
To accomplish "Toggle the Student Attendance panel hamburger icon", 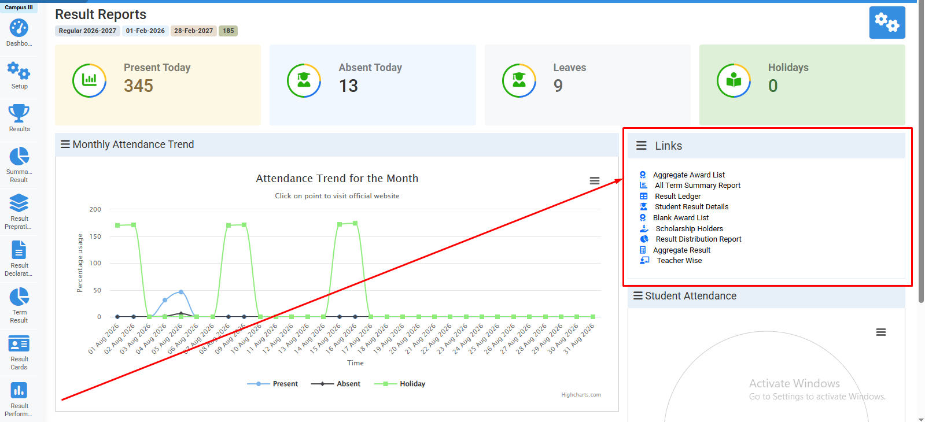I will 638,296.
